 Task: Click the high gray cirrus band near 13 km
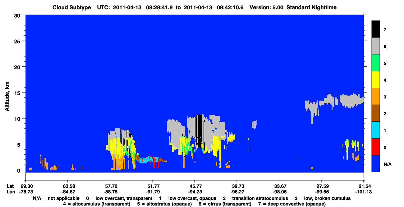click(x=351, y=100)
